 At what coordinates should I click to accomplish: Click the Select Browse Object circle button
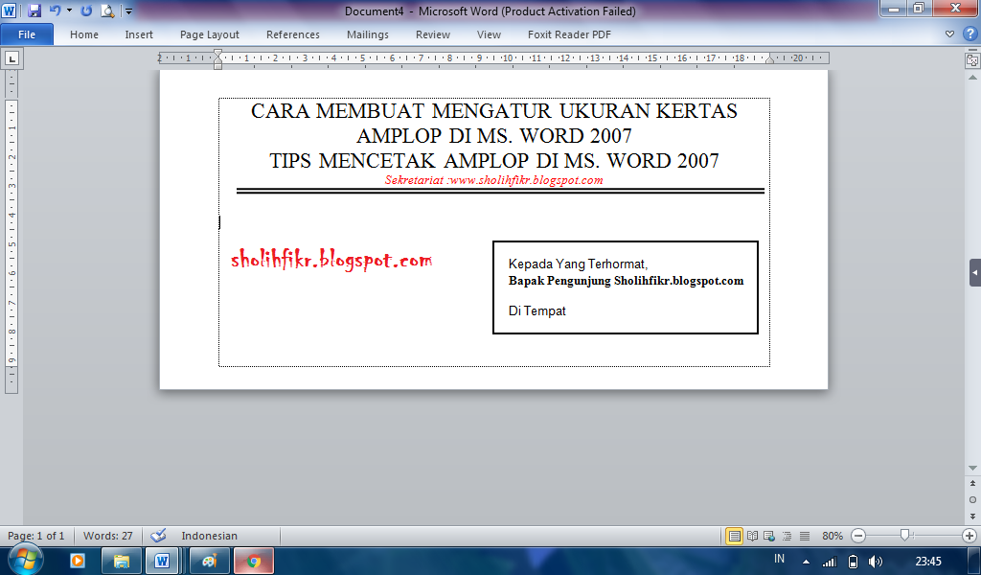[972, 500]
